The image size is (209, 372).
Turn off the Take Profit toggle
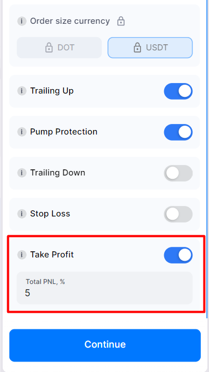point(178,255)
